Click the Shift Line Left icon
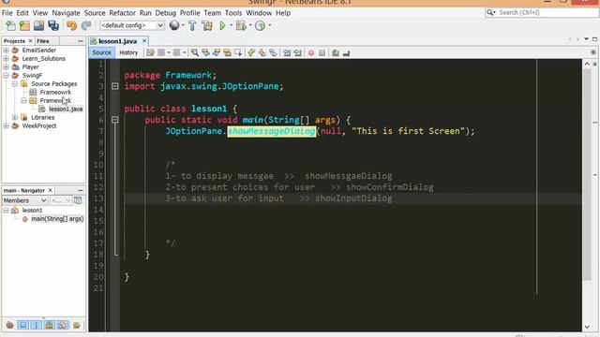 click(287, 52)
